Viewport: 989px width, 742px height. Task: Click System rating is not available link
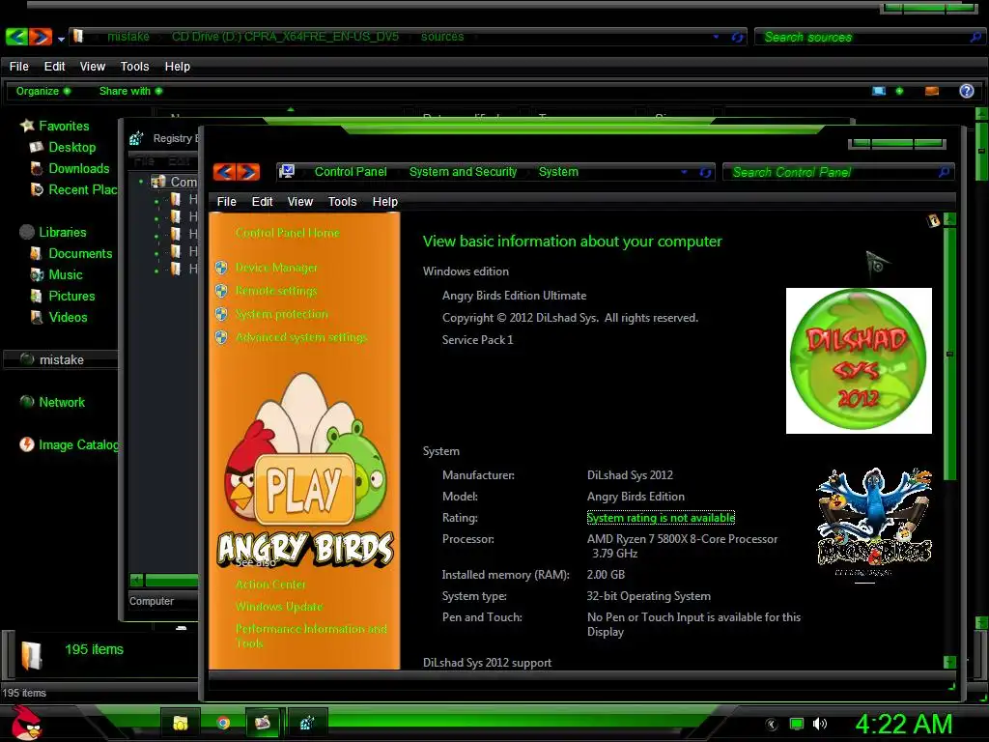coord(661,518)
